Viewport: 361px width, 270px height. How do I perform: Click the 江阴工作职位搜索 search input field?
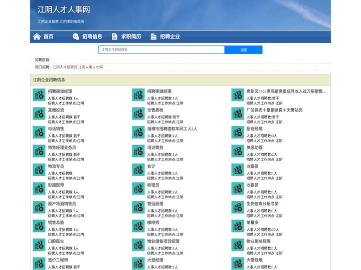[x=161, y=49]
